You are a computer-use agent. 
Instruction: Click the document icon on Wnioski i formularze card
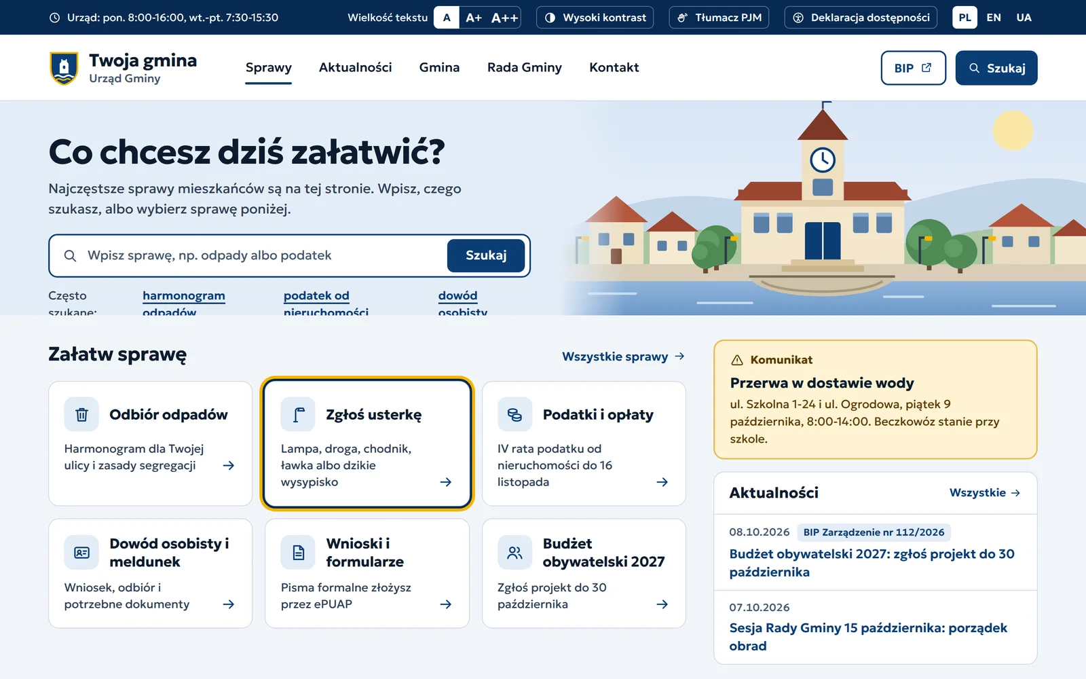(298, 553)
